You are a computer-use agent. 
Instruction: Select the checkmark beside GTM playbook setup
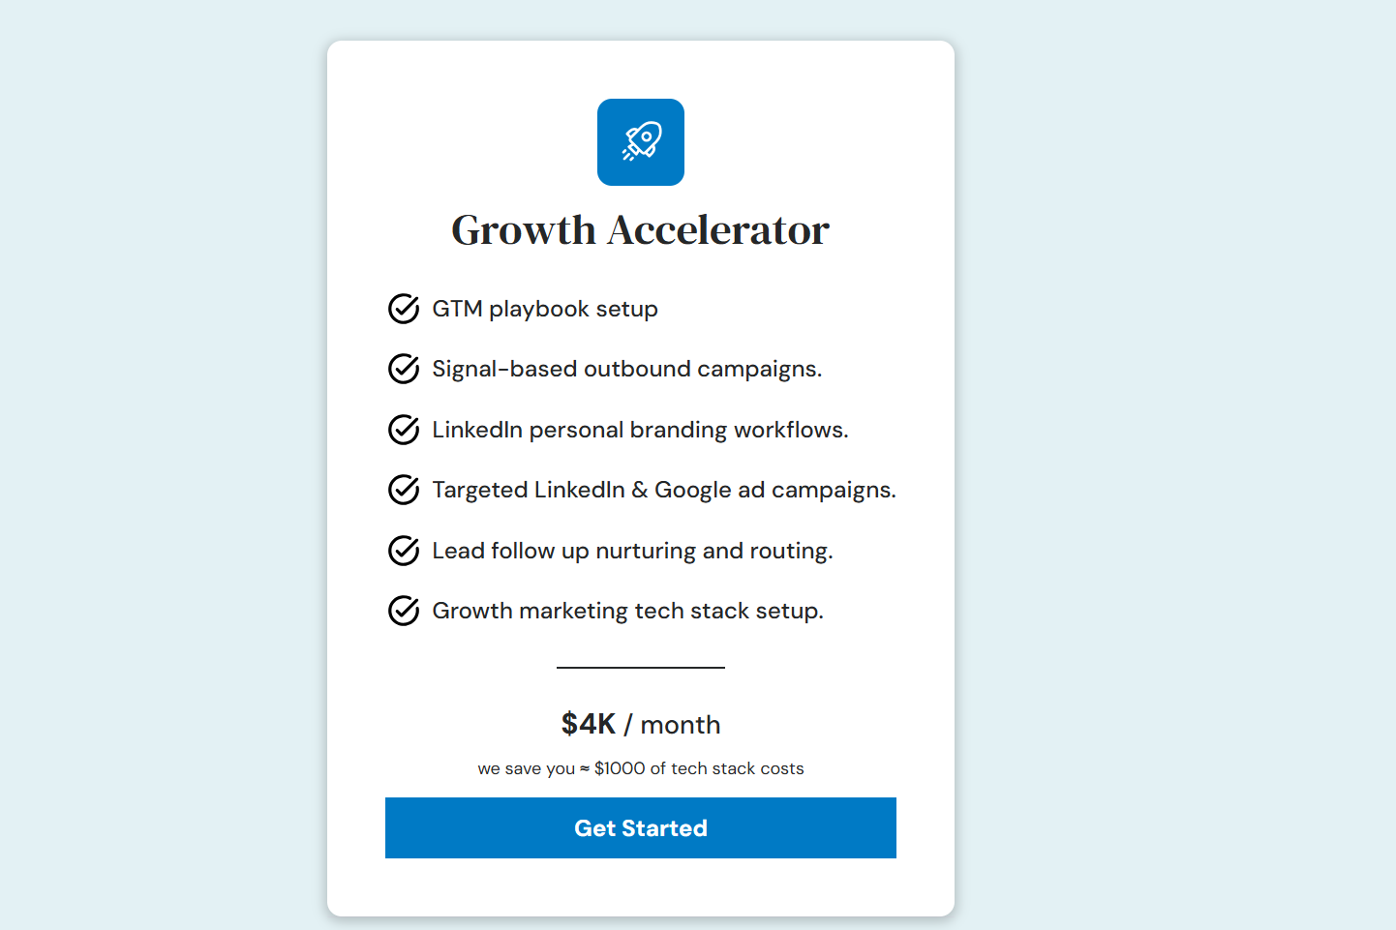[x=403, y=309]
